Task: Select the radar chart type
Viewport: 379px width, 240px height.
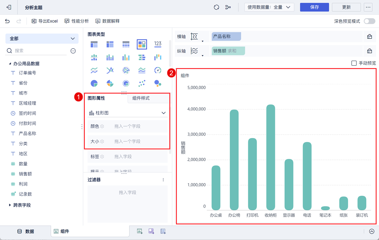Action: click(126, 70)
